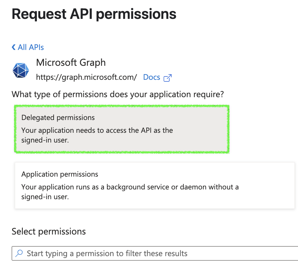Click the Microsoft Graph heading text
The image size is (298, 268).
click(x=71, y=63)
